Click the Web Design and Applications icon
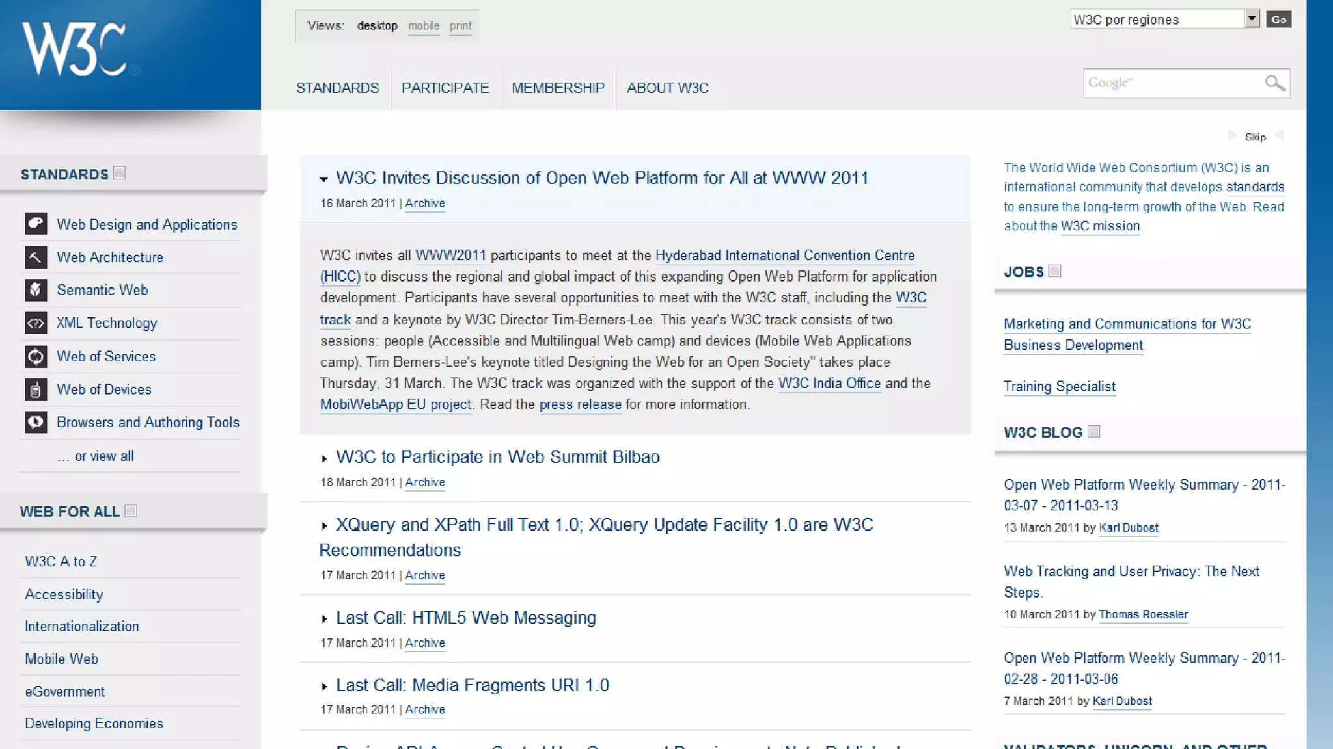 pos(36,224)
